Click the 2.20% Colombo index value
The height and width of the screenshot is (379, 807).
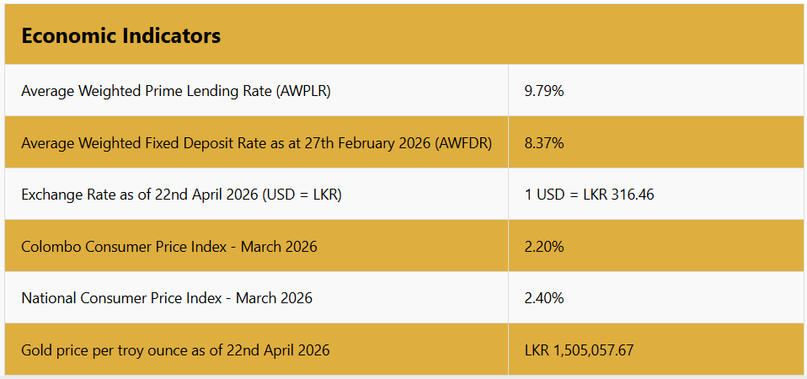(544, 247)
